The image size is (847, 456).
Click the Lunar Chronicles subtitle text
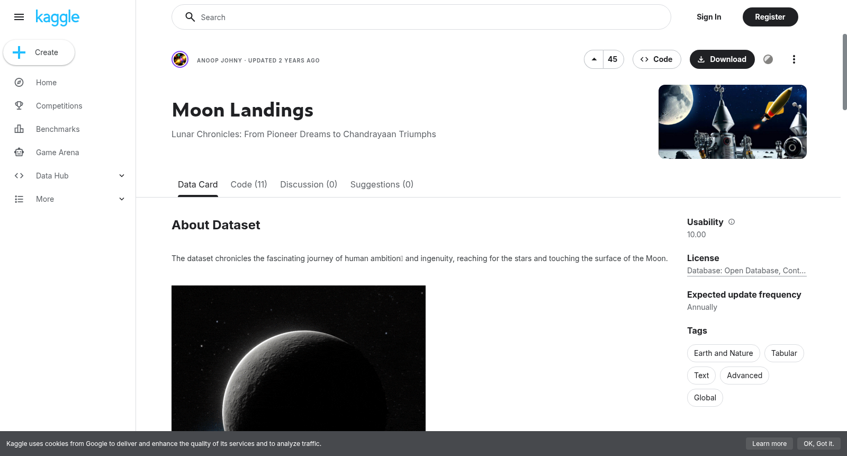coord(304,135)
